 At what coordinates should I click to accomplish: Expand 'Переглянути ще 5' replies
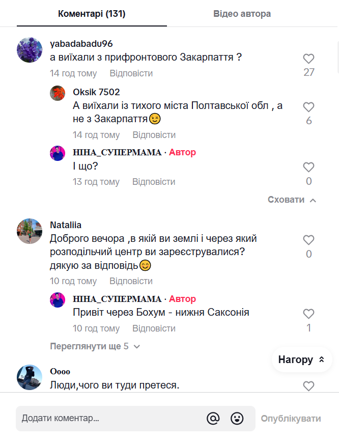point(95,346)
